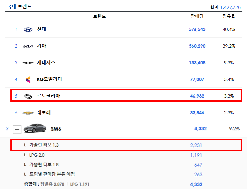
Task: Click Kia sales figure 560,290
Action: tap(197, 46)
